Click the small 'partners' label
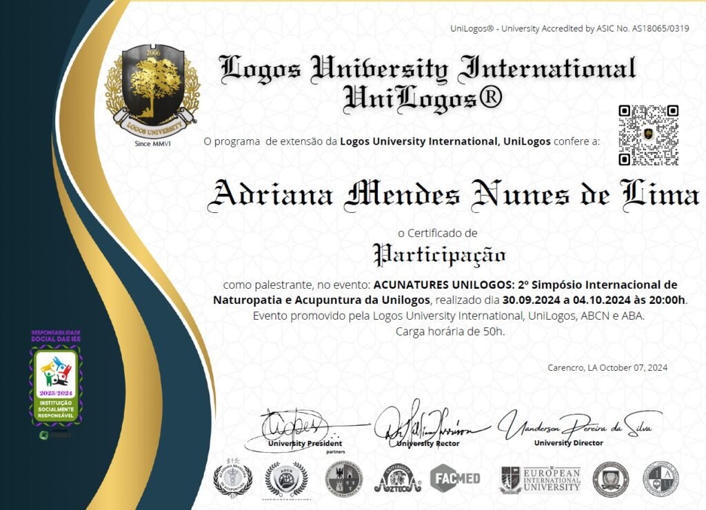 [x=336, y=451]
